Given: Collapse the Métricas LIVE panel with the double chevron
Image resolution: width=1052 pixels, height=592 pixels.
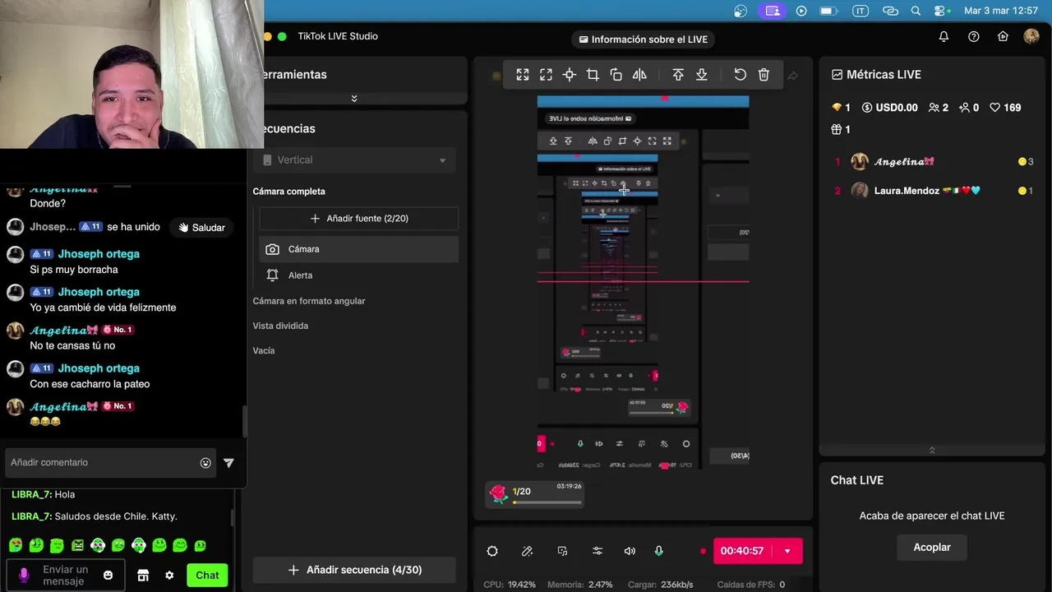Looking at the screenshot, I should tap(932, 451).
